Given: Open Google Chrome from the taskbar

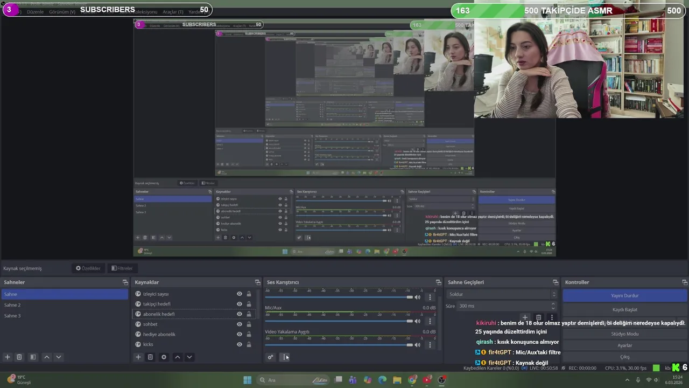Looking at the screenshot, I should pyautogui.click(x=412, y=380).
